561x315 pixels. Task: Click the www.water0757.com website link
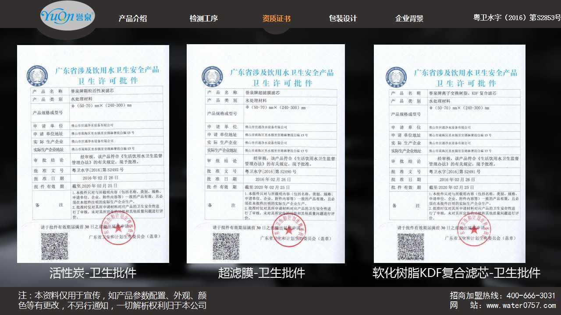pyautogui.click(x=521, y=306)
